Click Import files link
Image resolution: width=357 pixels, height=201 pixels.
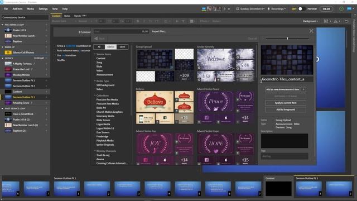pos(159,31)
